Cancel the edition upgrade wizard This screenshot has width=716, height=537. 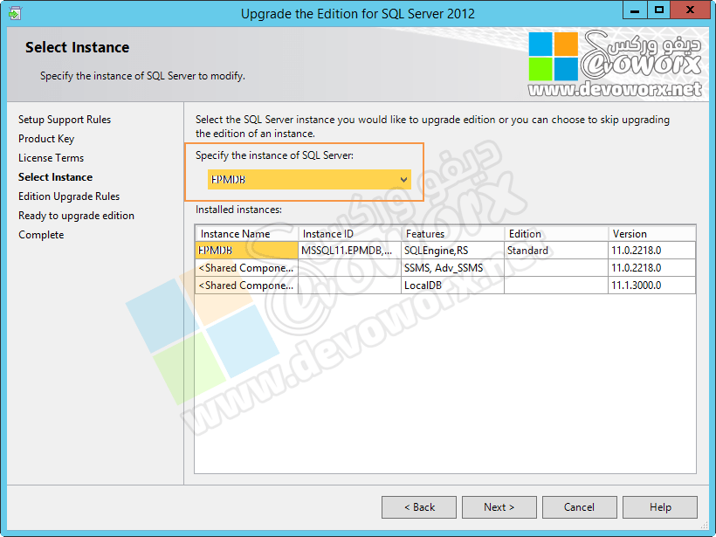(579, 506)
